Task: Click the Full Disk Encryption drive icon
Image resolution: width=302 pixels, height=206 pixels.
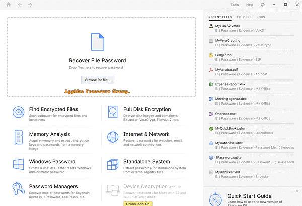Action: 113,112
